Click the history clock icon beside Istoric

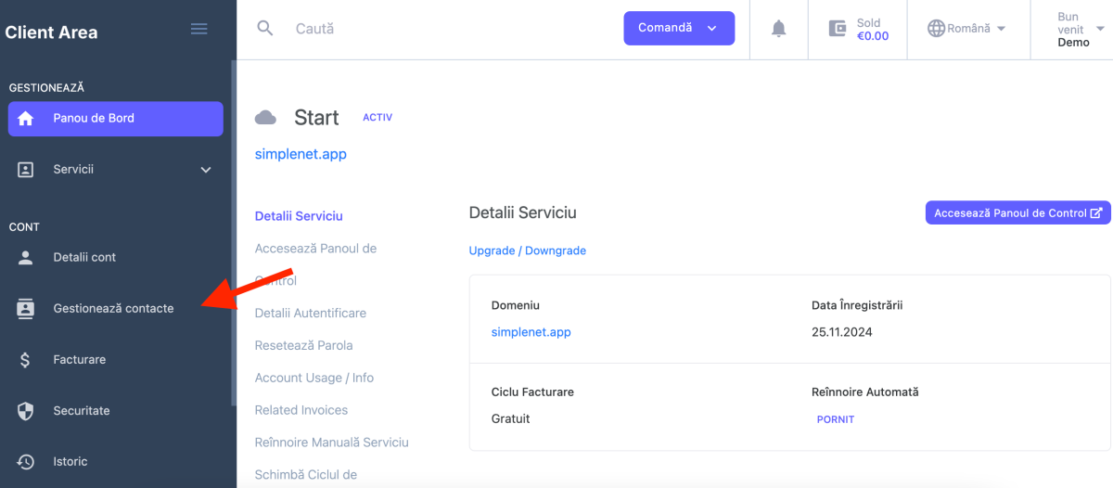(26, 462)
